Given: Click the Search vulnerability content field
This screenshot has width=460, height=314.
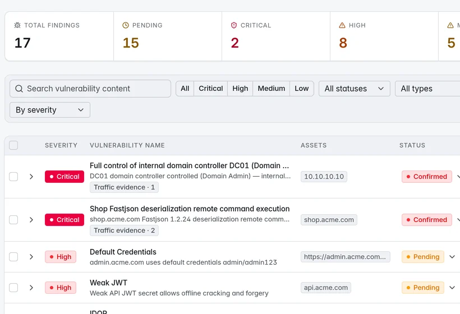Looking at the screenshot, I should 90,89.
